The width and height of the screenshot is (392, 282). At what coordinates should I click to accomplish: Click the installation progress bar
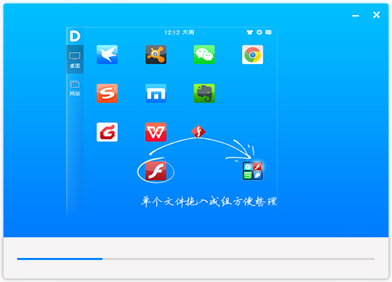tap(196, 259)
